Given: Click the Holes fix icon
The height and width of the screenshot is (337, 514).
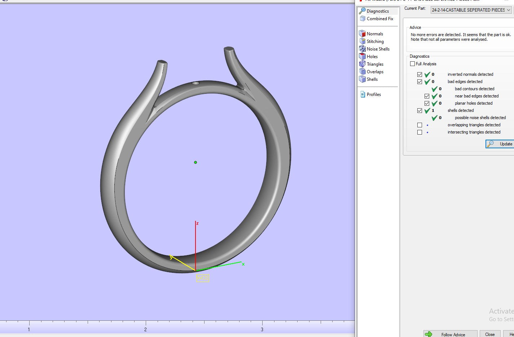Looking at the screenshot, I should tap(363, 57).
